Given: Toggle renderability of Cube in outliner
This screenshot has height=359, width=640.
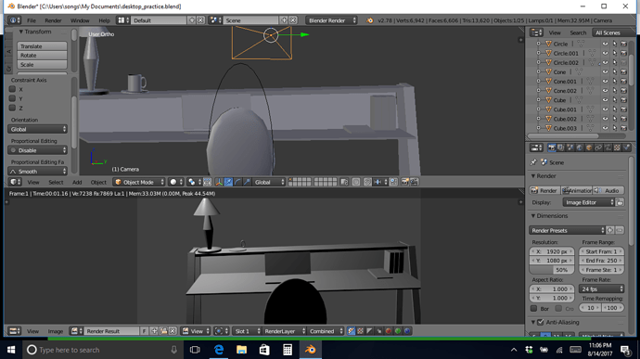Looking at the screenshot, I should click(x=623, y=100).
